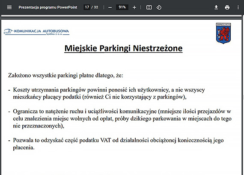The width and height of the screenshot is (244, 175).
Task: Select the page number field showing 17
Action: 87,7
